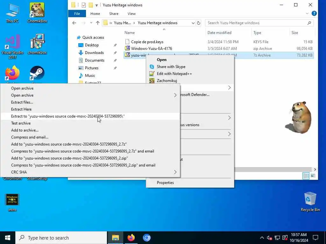The width and height of the screenshot is (326, 244).
Task: Open notification center icon
Action: click(x=315, y=238)
